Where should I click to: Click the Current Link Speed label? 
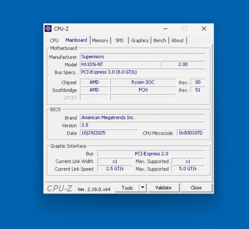(74, 169)
